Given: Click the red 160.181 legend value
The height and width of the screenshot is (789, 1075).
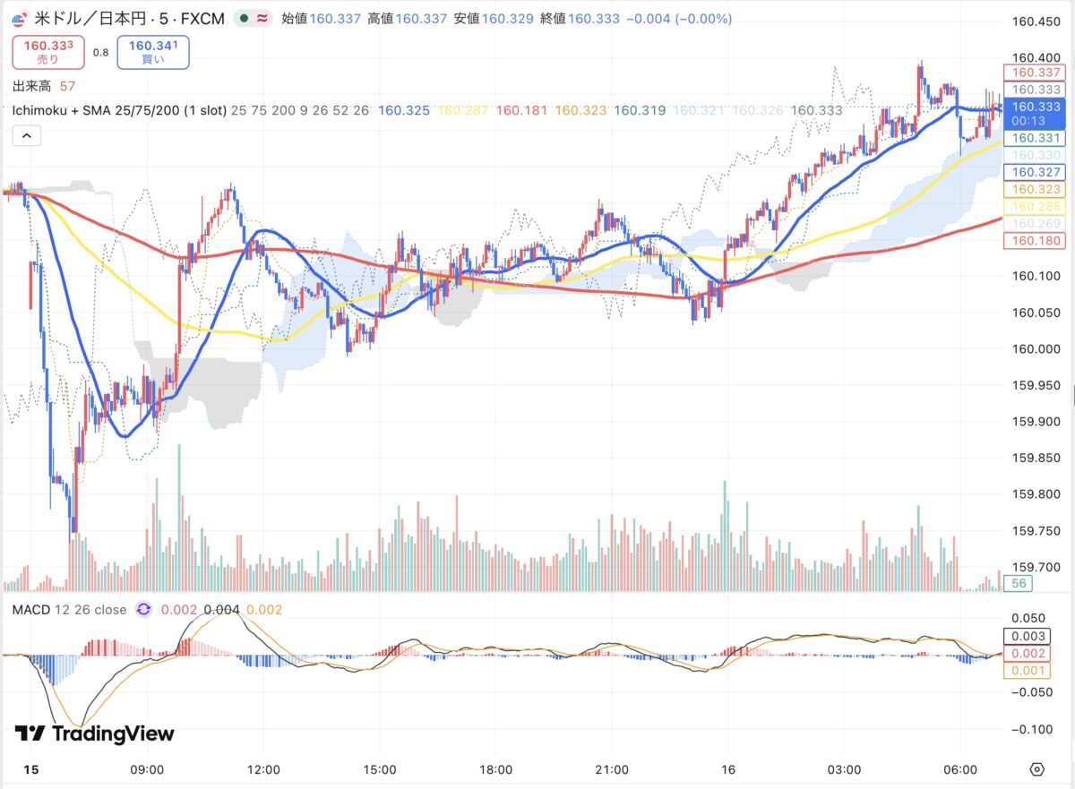Looking at the screenshot, I should pyautogui.click(x=522, y=110).
